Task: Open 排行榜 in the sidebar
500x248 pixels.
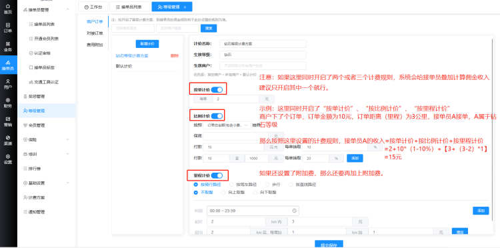Action: tap(34, 168)
